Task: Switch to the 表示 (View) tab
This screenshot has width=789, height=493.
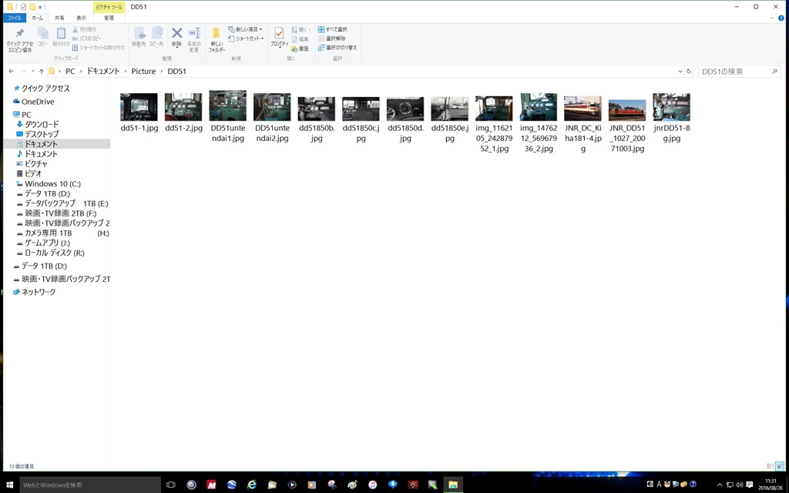Action: pos(81,18)
